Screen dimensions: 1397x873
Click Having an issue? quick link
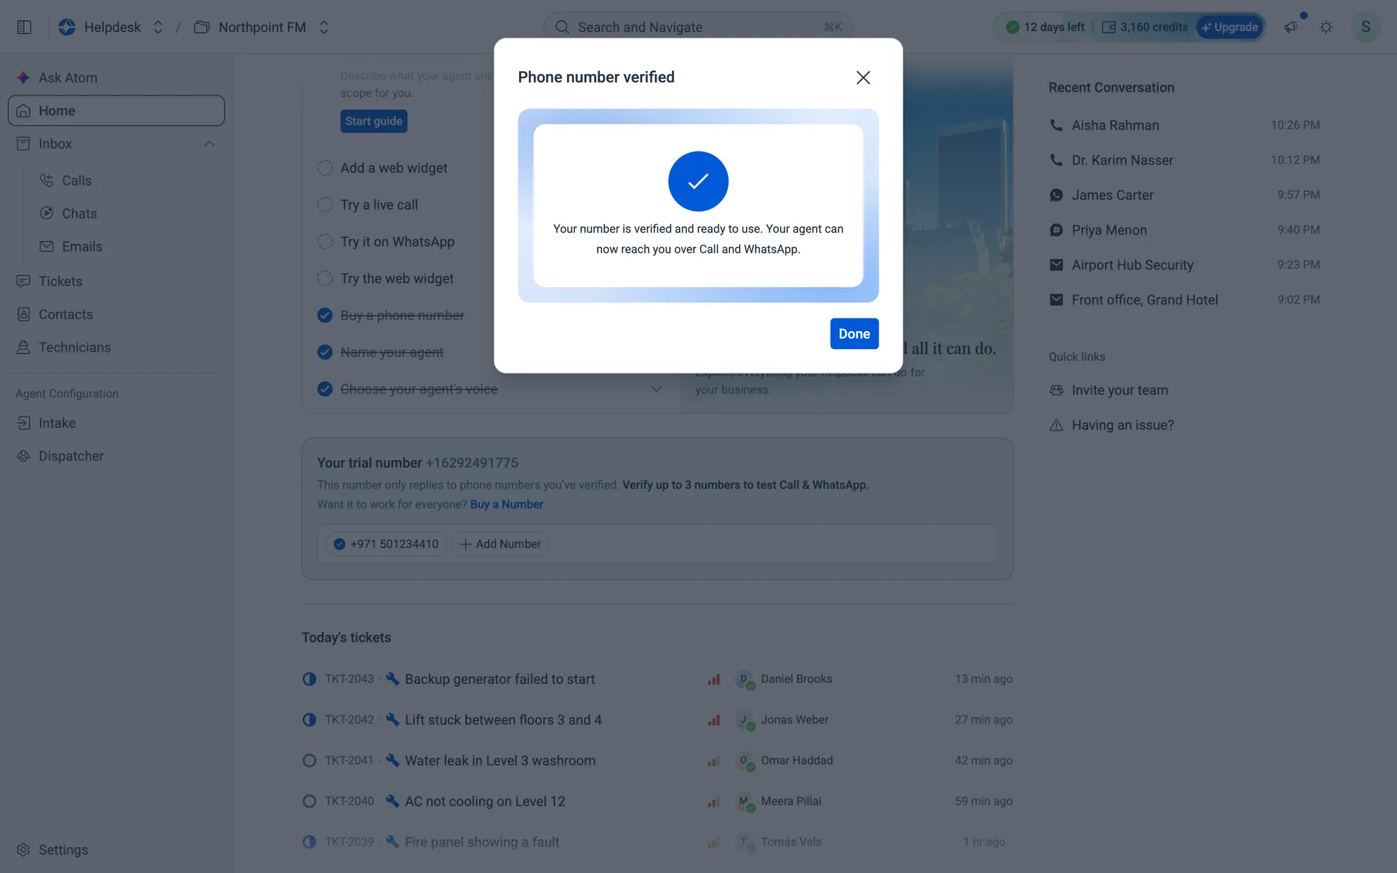coord(1111,425)
